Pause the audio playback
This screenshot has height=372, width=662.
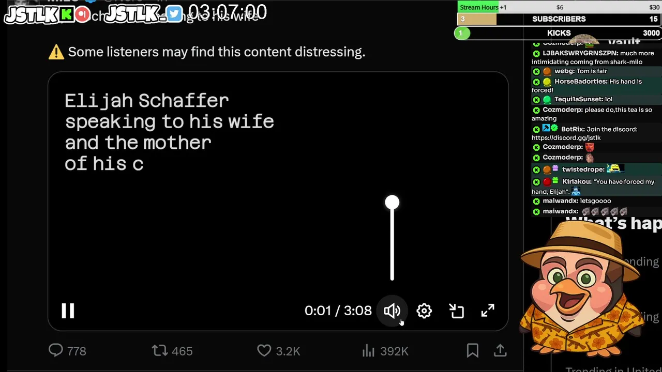[68, 311]
